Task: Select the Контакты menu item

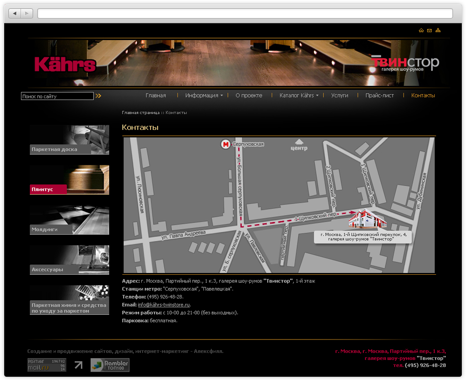Action: click(x=423, y=95)
